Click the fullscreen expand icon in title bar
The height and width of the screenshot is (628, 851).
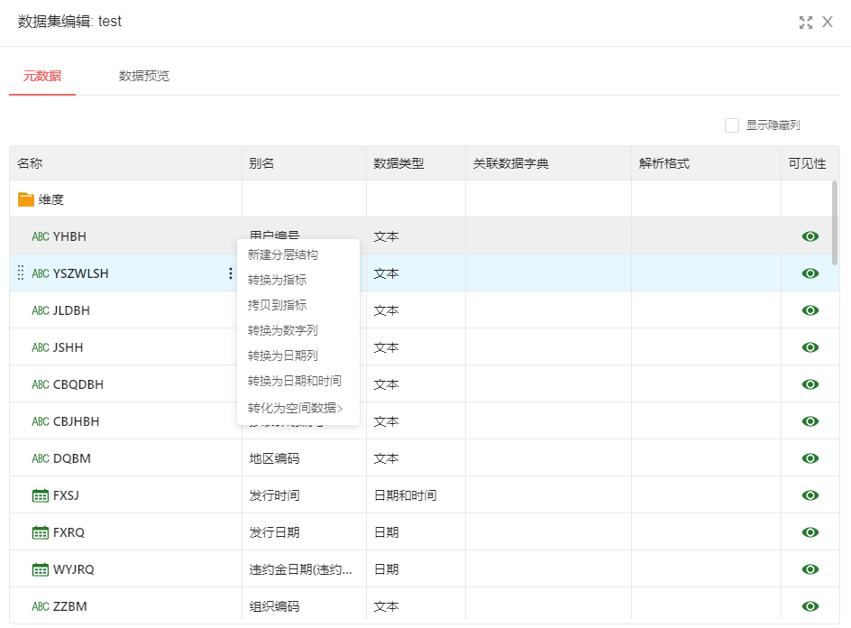point(805,23)
